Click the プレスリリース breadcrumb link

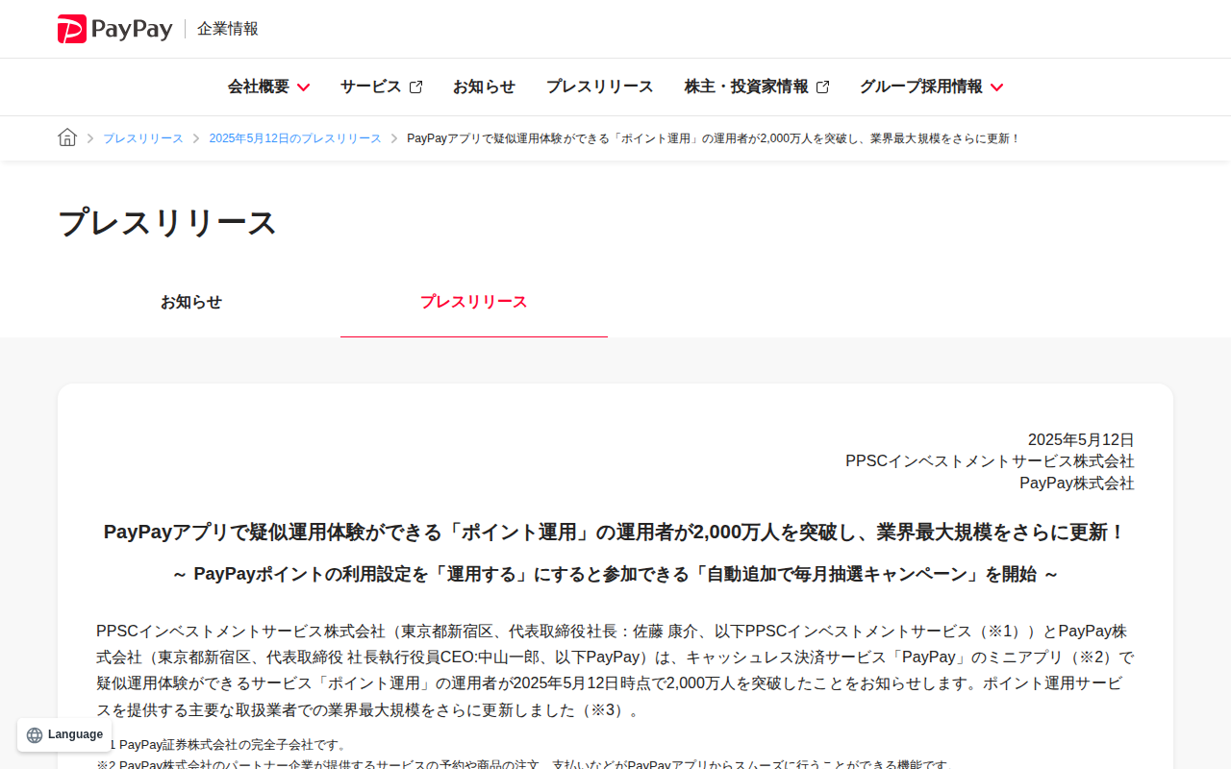tap(143, 138)
